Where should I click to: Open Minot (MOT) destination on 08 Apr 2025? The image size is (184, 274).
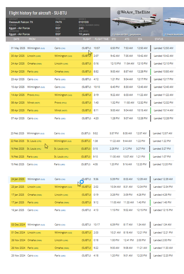[61, 110]
